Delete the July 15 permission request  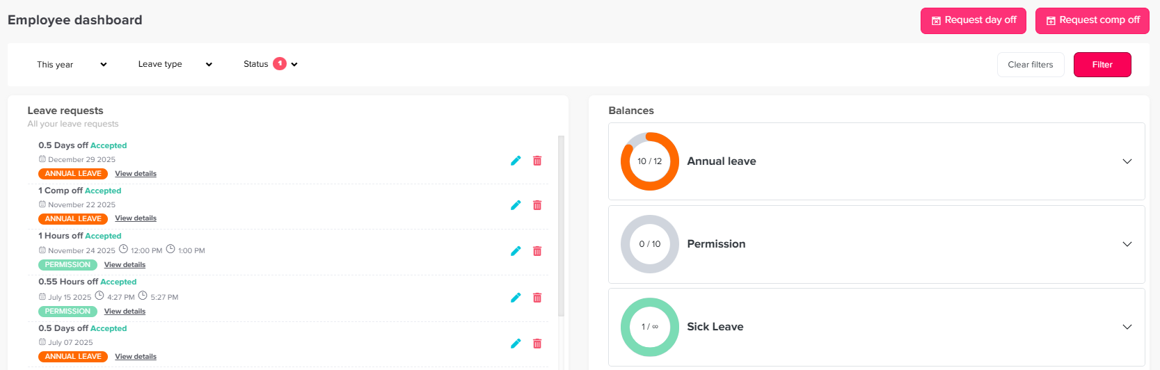[x=537, y=298]
